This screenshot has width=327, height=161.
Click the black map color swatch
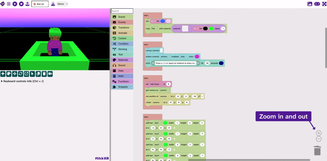[205, 29]
